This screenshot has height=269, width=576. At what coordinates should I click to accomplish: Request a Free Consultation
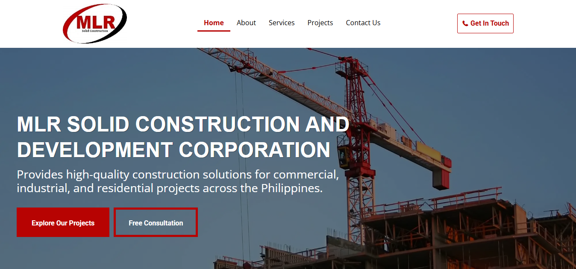click(156, 222)
